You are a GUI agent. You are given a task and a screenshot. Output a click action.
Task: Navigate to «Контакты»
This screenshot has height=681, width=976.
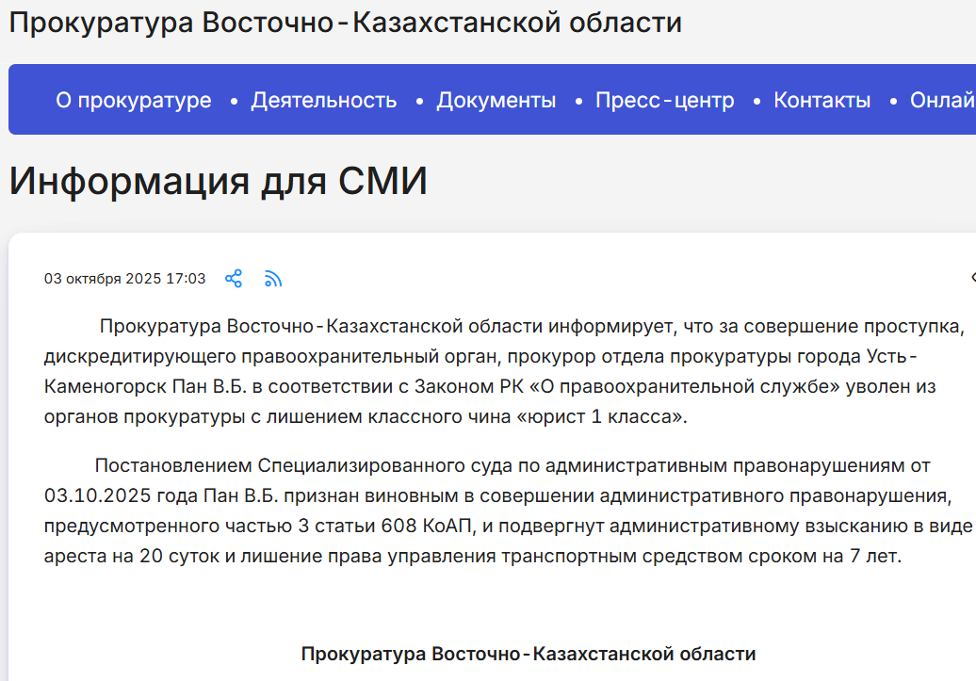click(821, 100)
